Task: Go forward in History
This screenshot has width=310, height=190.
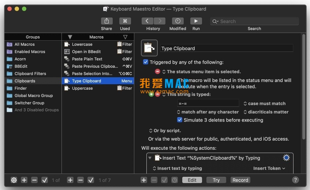Action: pos(160,21)
